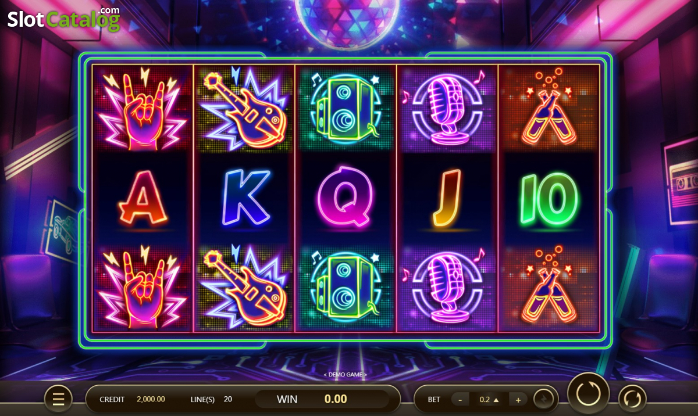This screenshot has height=416, width=698.
Task: Select the pink Q symbol
Action: point(346,198)
